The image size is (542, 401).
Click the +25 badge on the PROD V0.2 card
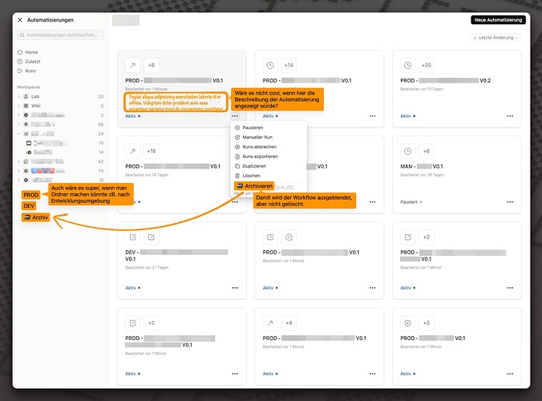click(x=427, y=65)
